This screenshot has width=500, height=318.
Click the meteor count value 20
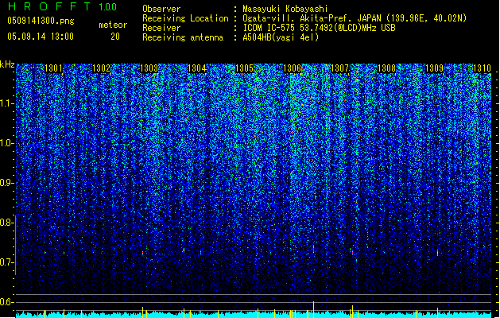[115, 37]
